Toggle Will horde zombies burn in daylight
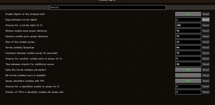The width and height of the screenshot is (215, 105). pyautogui.click(x=188, y=75)
